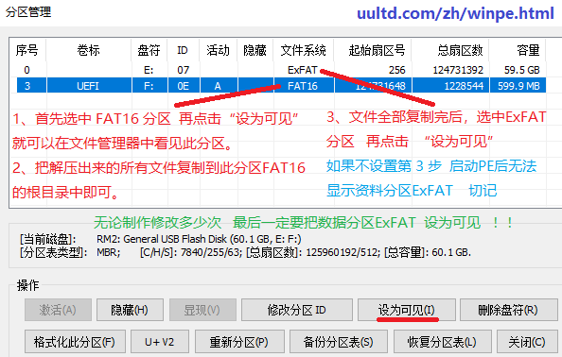
Task: Click 删除盘符(R) button
Action: click(508, 310)
